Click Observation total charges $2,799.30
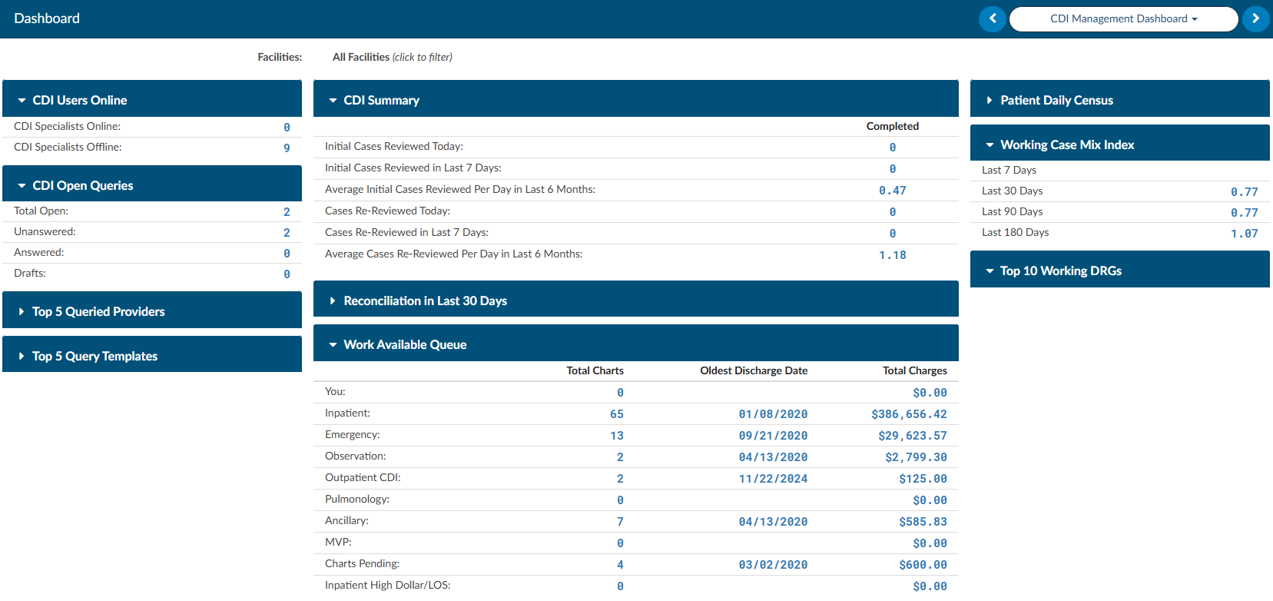Screen dimensions: 1273x601 [x=916, y=457]
